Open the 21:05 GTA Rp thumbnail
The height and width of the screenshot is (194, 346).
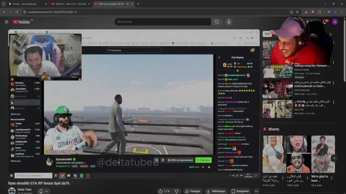pyautogui.click(x=278, y=109)
